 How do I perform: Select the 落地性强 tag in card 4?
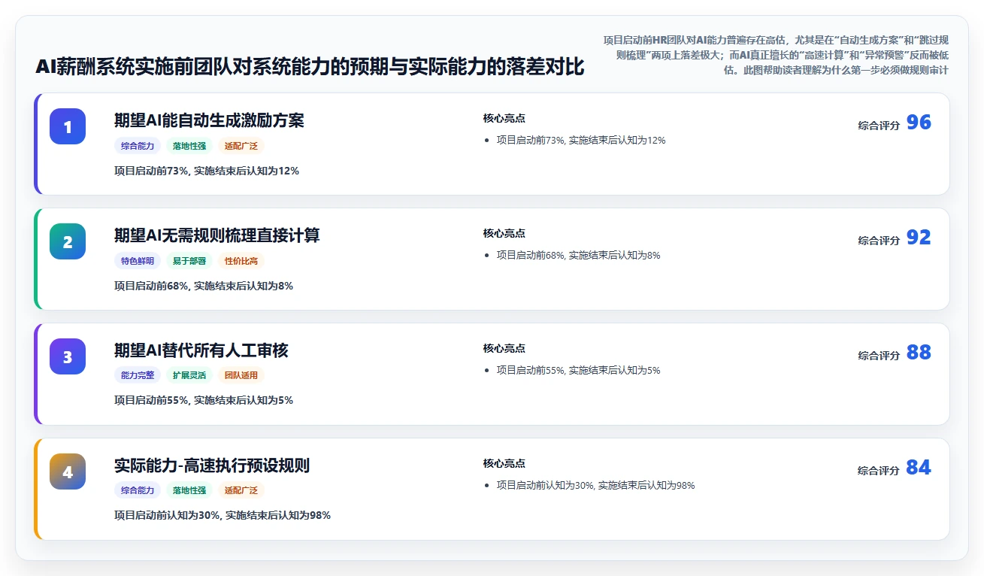click(189, 490)
